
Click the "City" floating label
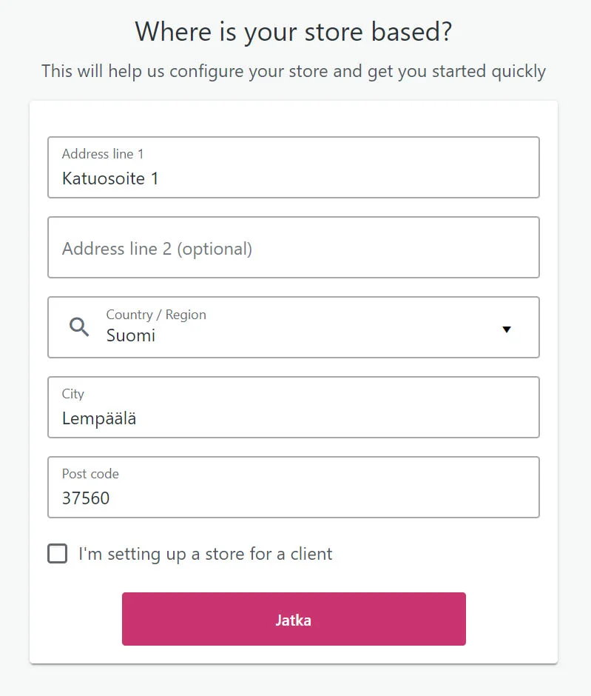73,394
